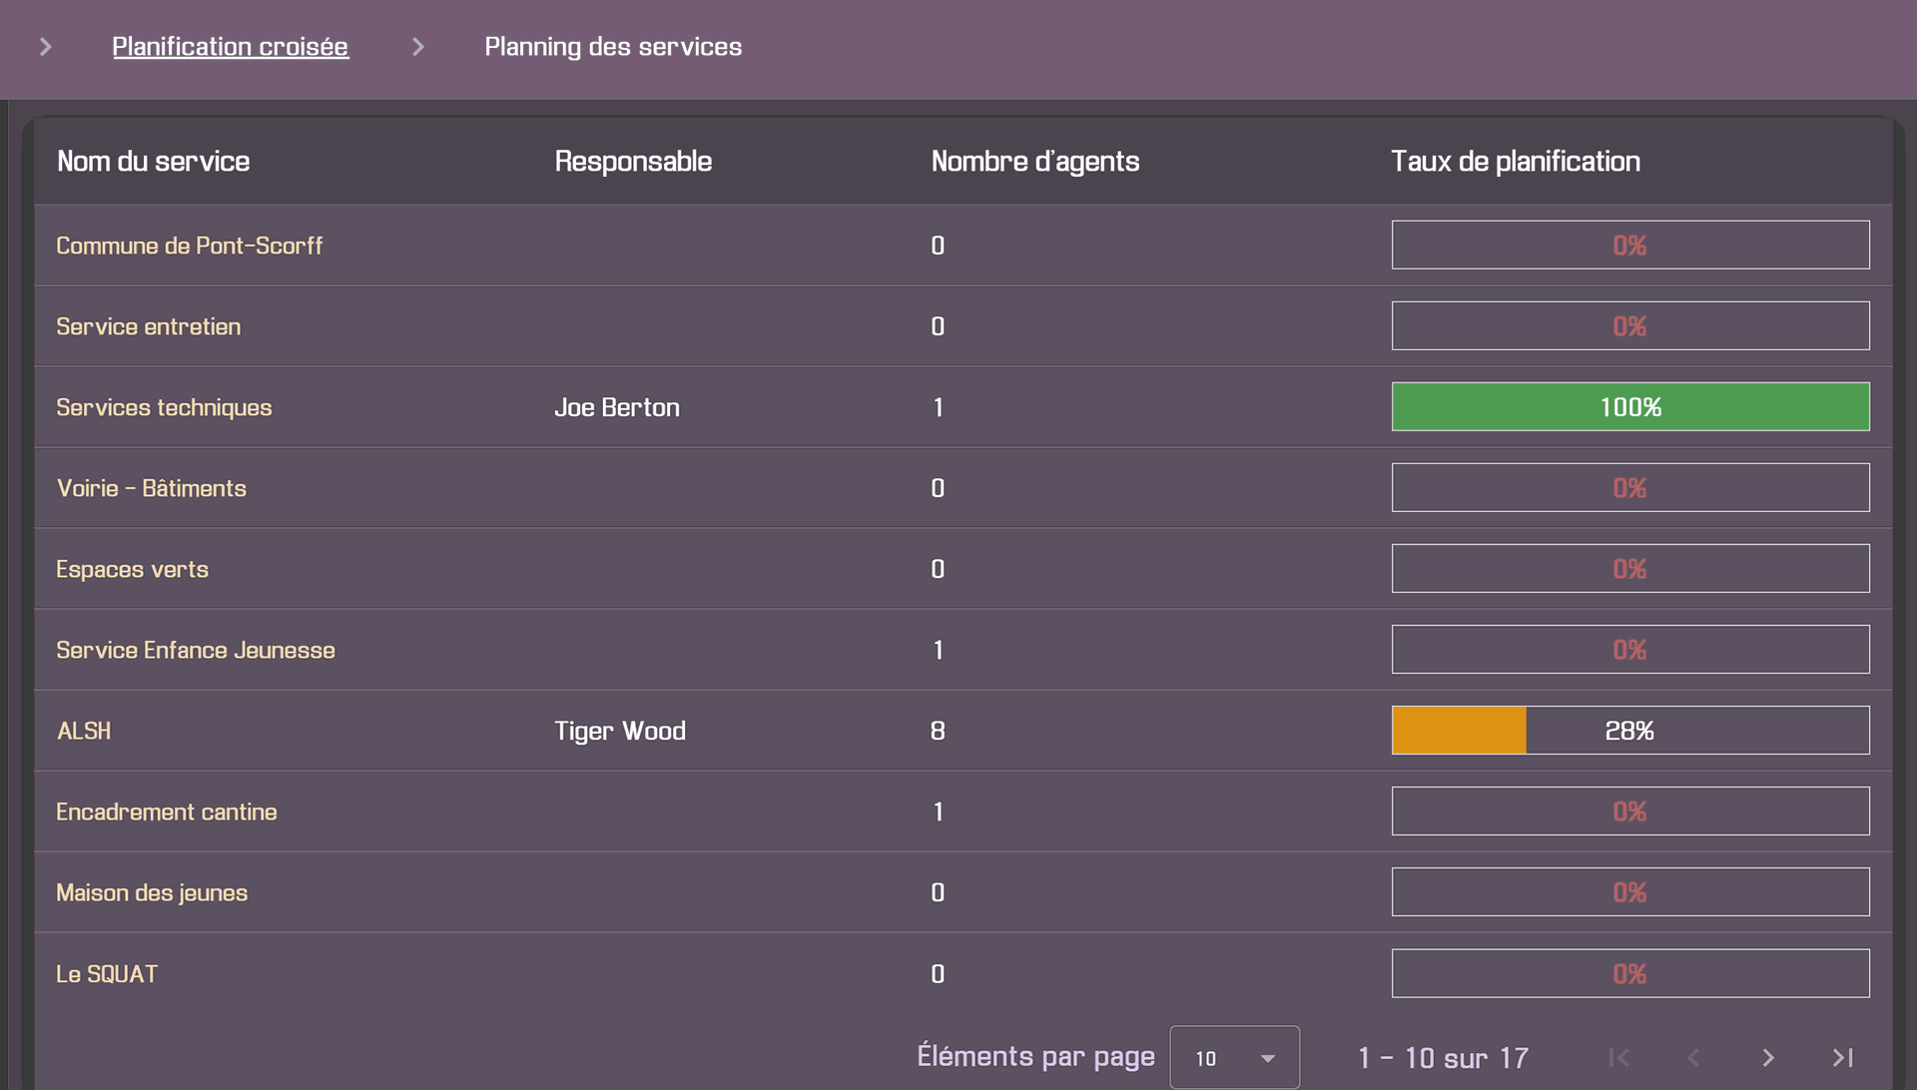The height and width of the screenshot is (1090, 1917).
Task: Click the Nom du service column header
Action: (x=153, y=162)
